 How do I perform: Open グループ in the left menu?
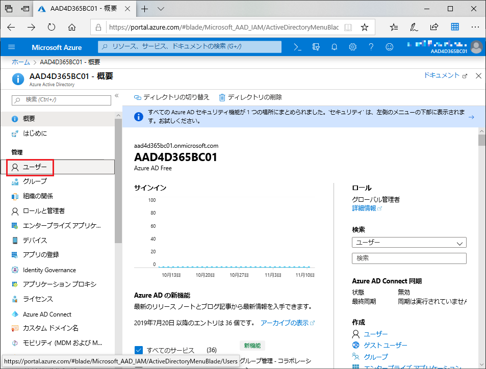click(x=35, y=181)
